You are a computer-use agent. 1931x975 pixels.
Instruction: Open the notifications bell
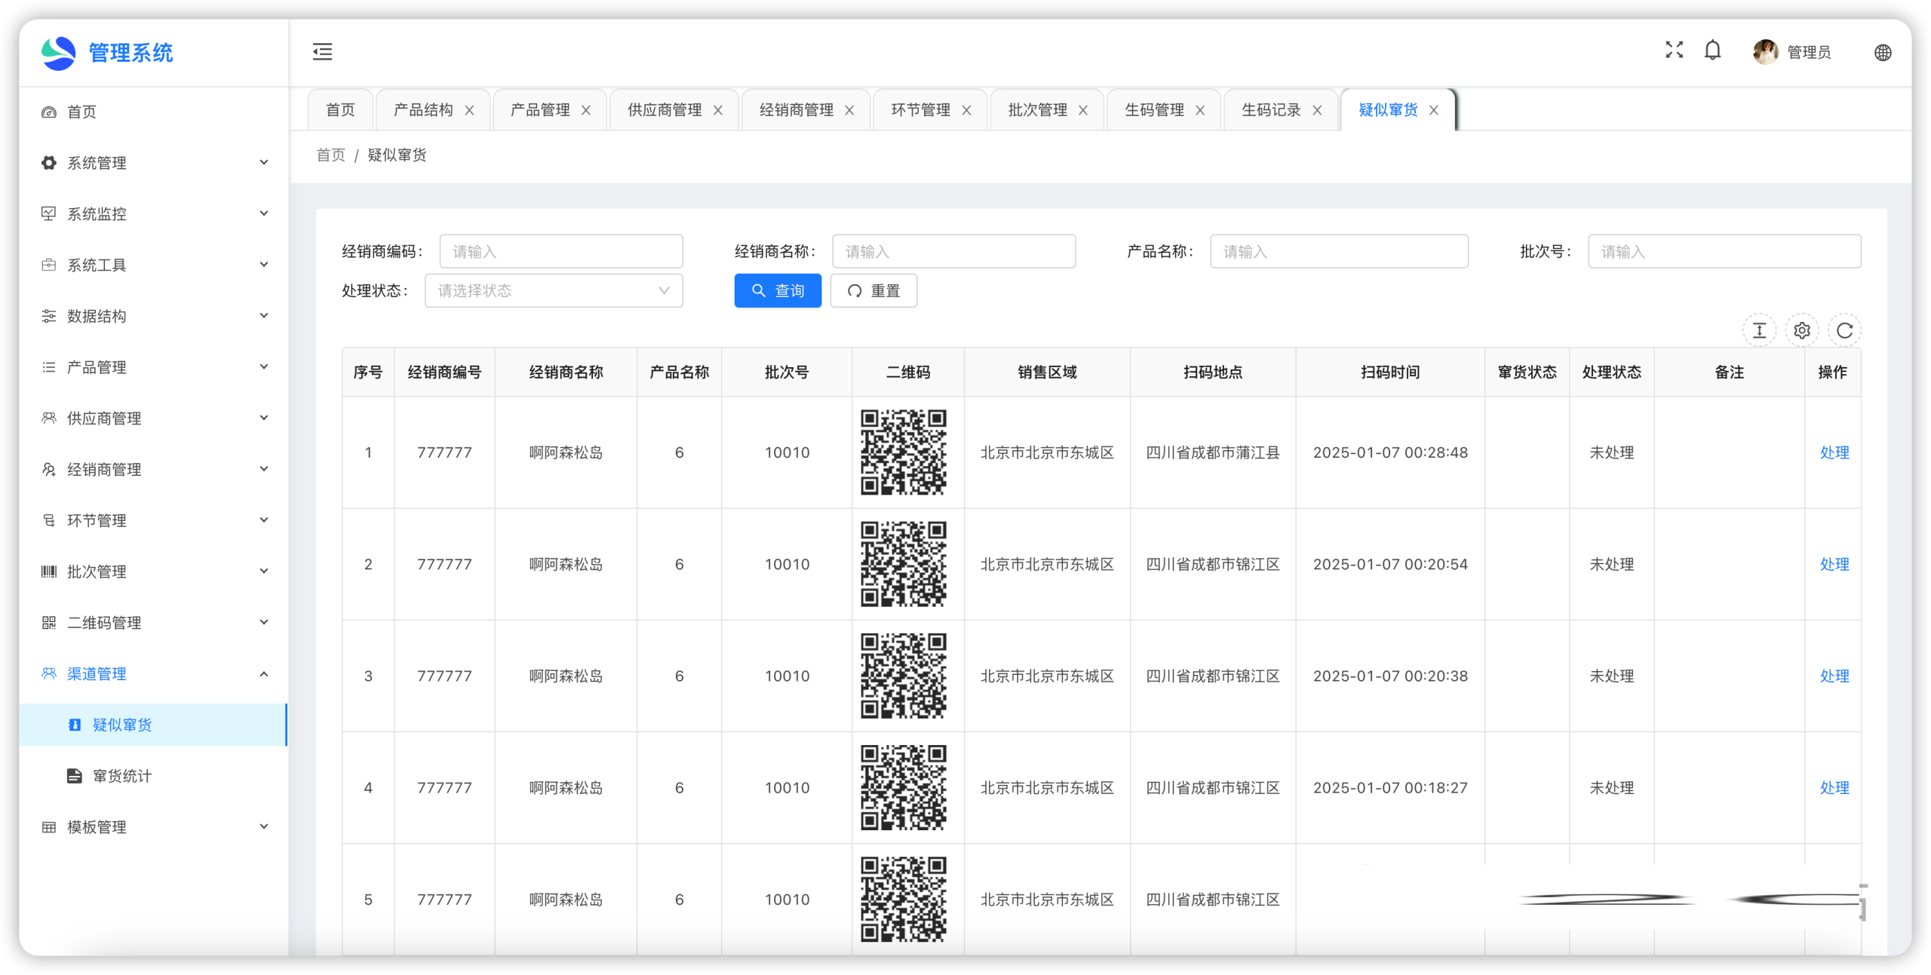pyautogui.click(x=1712, y=51)
